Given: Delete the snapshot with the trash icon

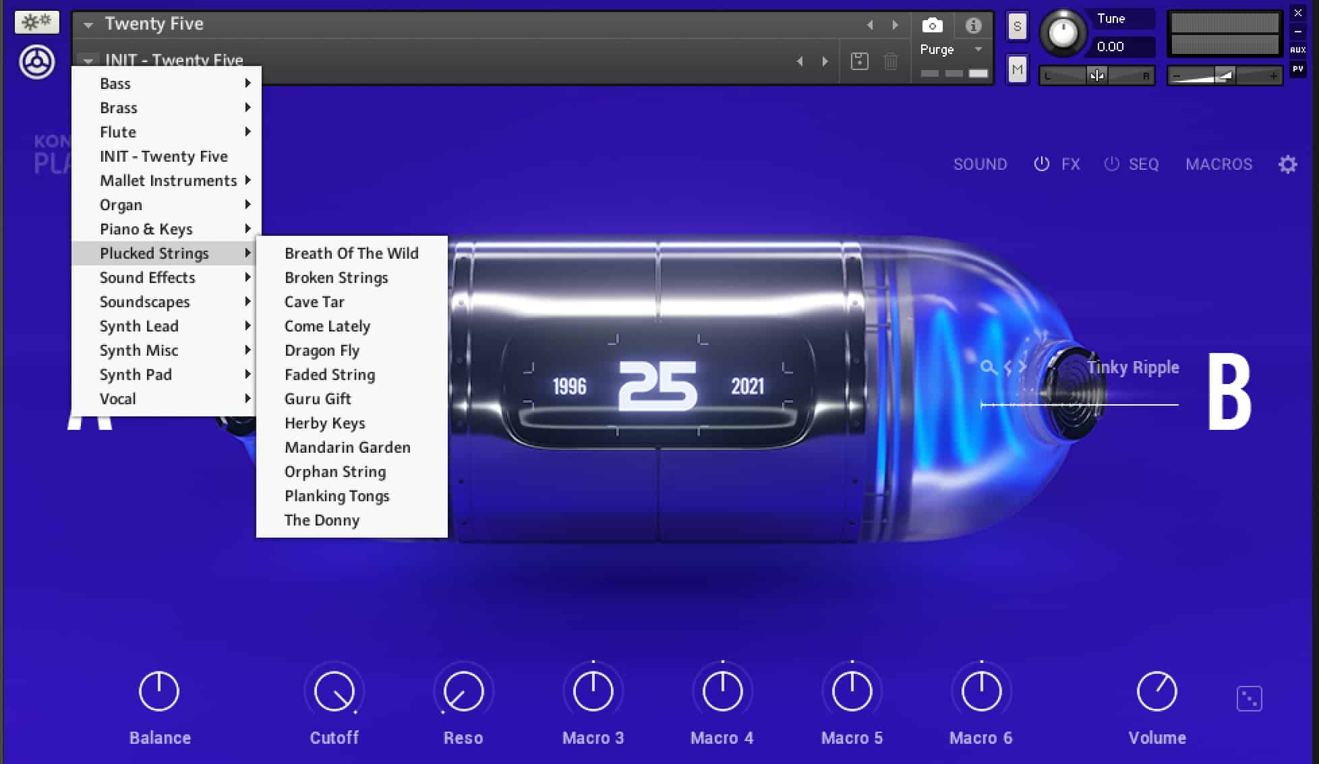Looking at the screenshot, I should [x=891, y=61].
